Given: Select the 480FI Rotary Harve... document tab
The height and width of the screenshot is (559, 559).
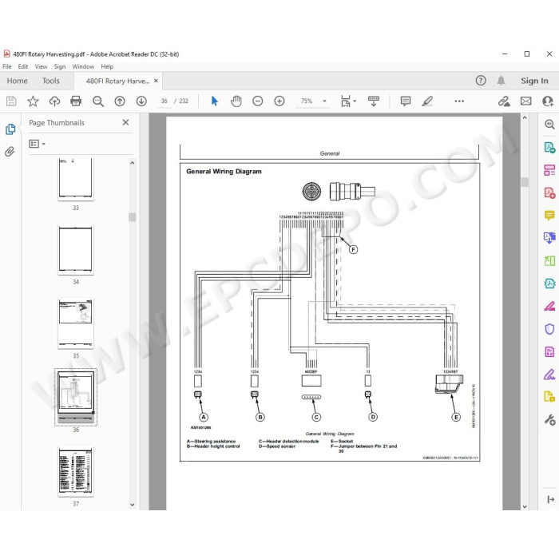Looking at the screenshot, I should tap(117, 81).
